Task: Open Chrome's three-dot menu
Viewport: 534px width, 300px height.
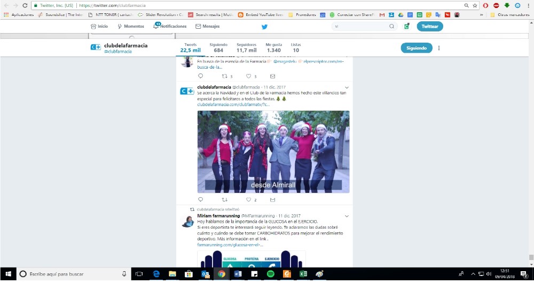Action: point(528,5)
